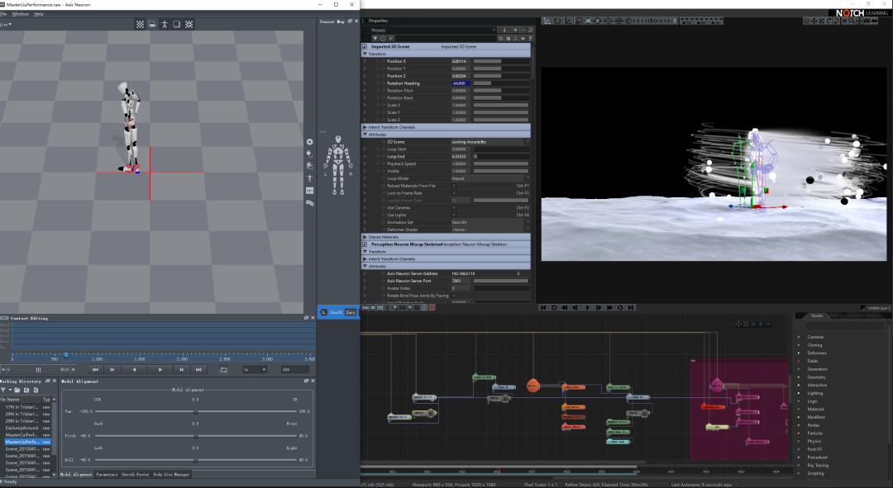893x488 pixels.
Task: Click the skip to end button in Notch transport bar
Action: pyautogui.click(x=631, y=308)
